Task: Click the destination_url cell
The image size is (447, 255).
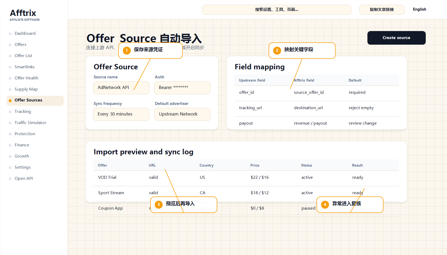Action: tap(308, 108)
